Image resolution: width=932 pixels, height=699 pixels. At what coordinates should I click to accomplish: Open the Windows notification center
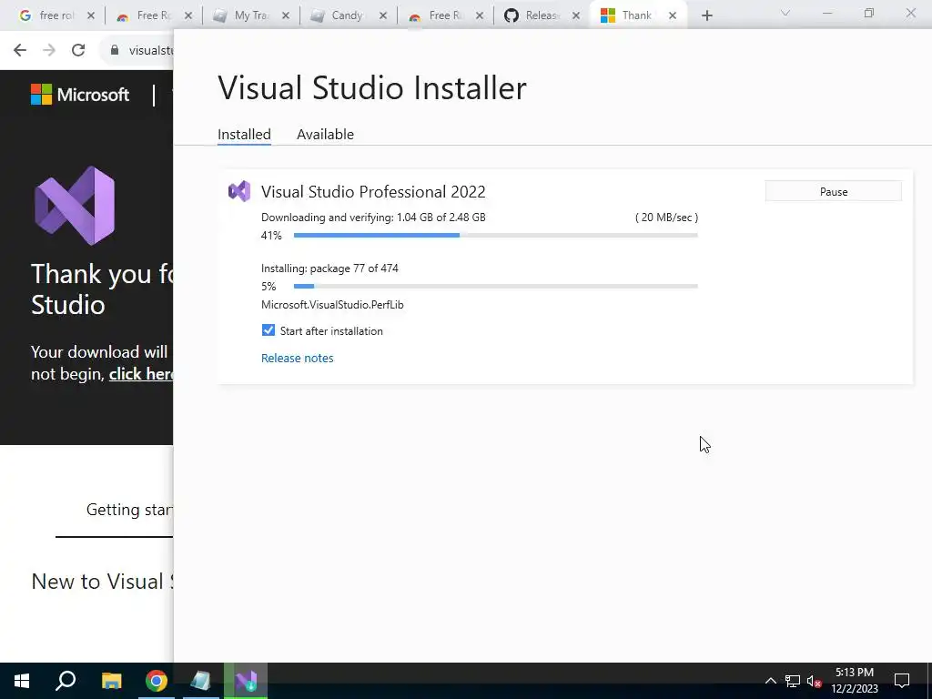click(902, 681)
